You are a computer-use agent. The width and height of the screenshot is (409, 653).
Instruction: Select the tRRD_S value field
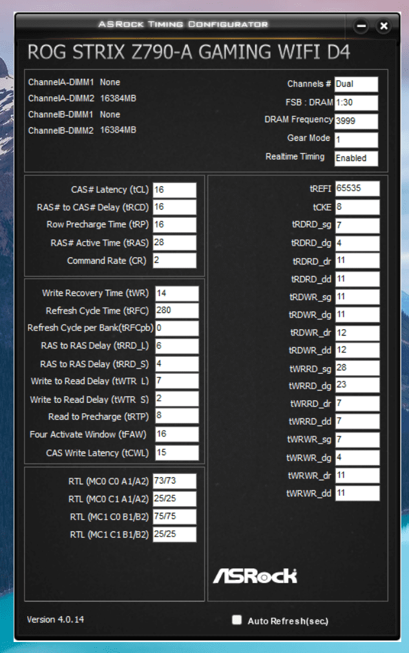(x=177, y=363)
